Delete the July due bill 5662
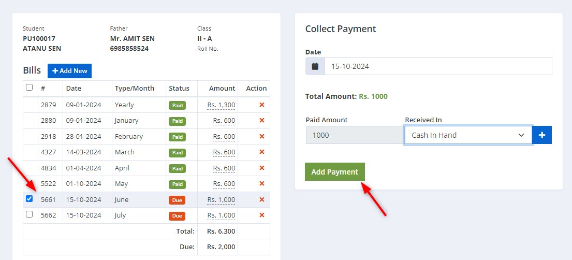Image resolution: width=572 pixels, height=260 pixels. click(x=261, y=215)
